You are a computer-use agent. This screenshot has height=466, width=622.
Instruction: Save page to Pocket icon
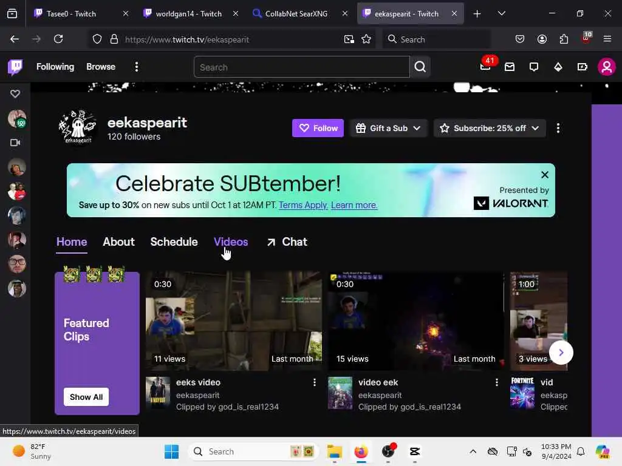tap(520, 39)
